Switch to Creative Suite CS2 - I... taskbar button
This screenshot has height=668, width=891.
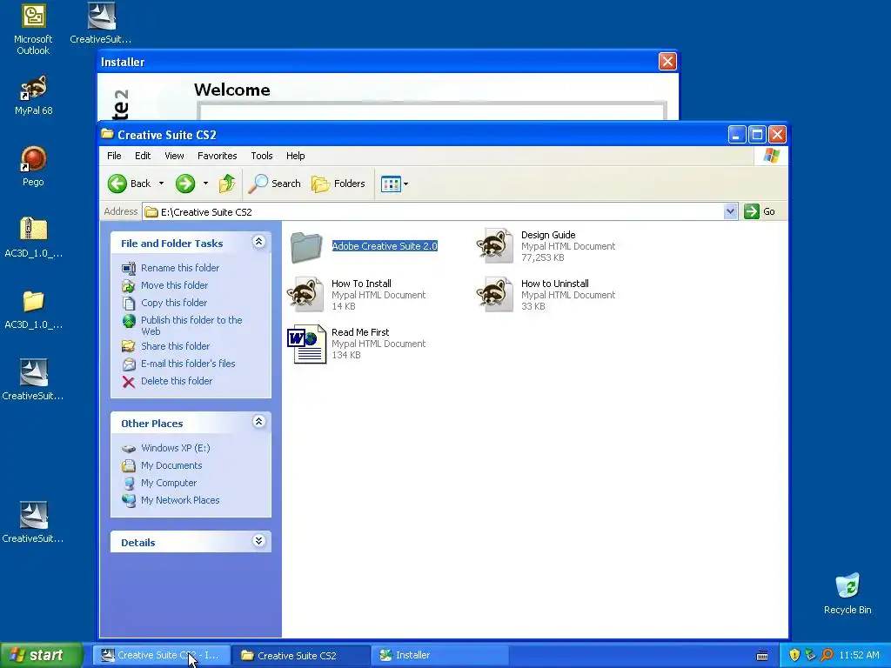click(162, 655)
